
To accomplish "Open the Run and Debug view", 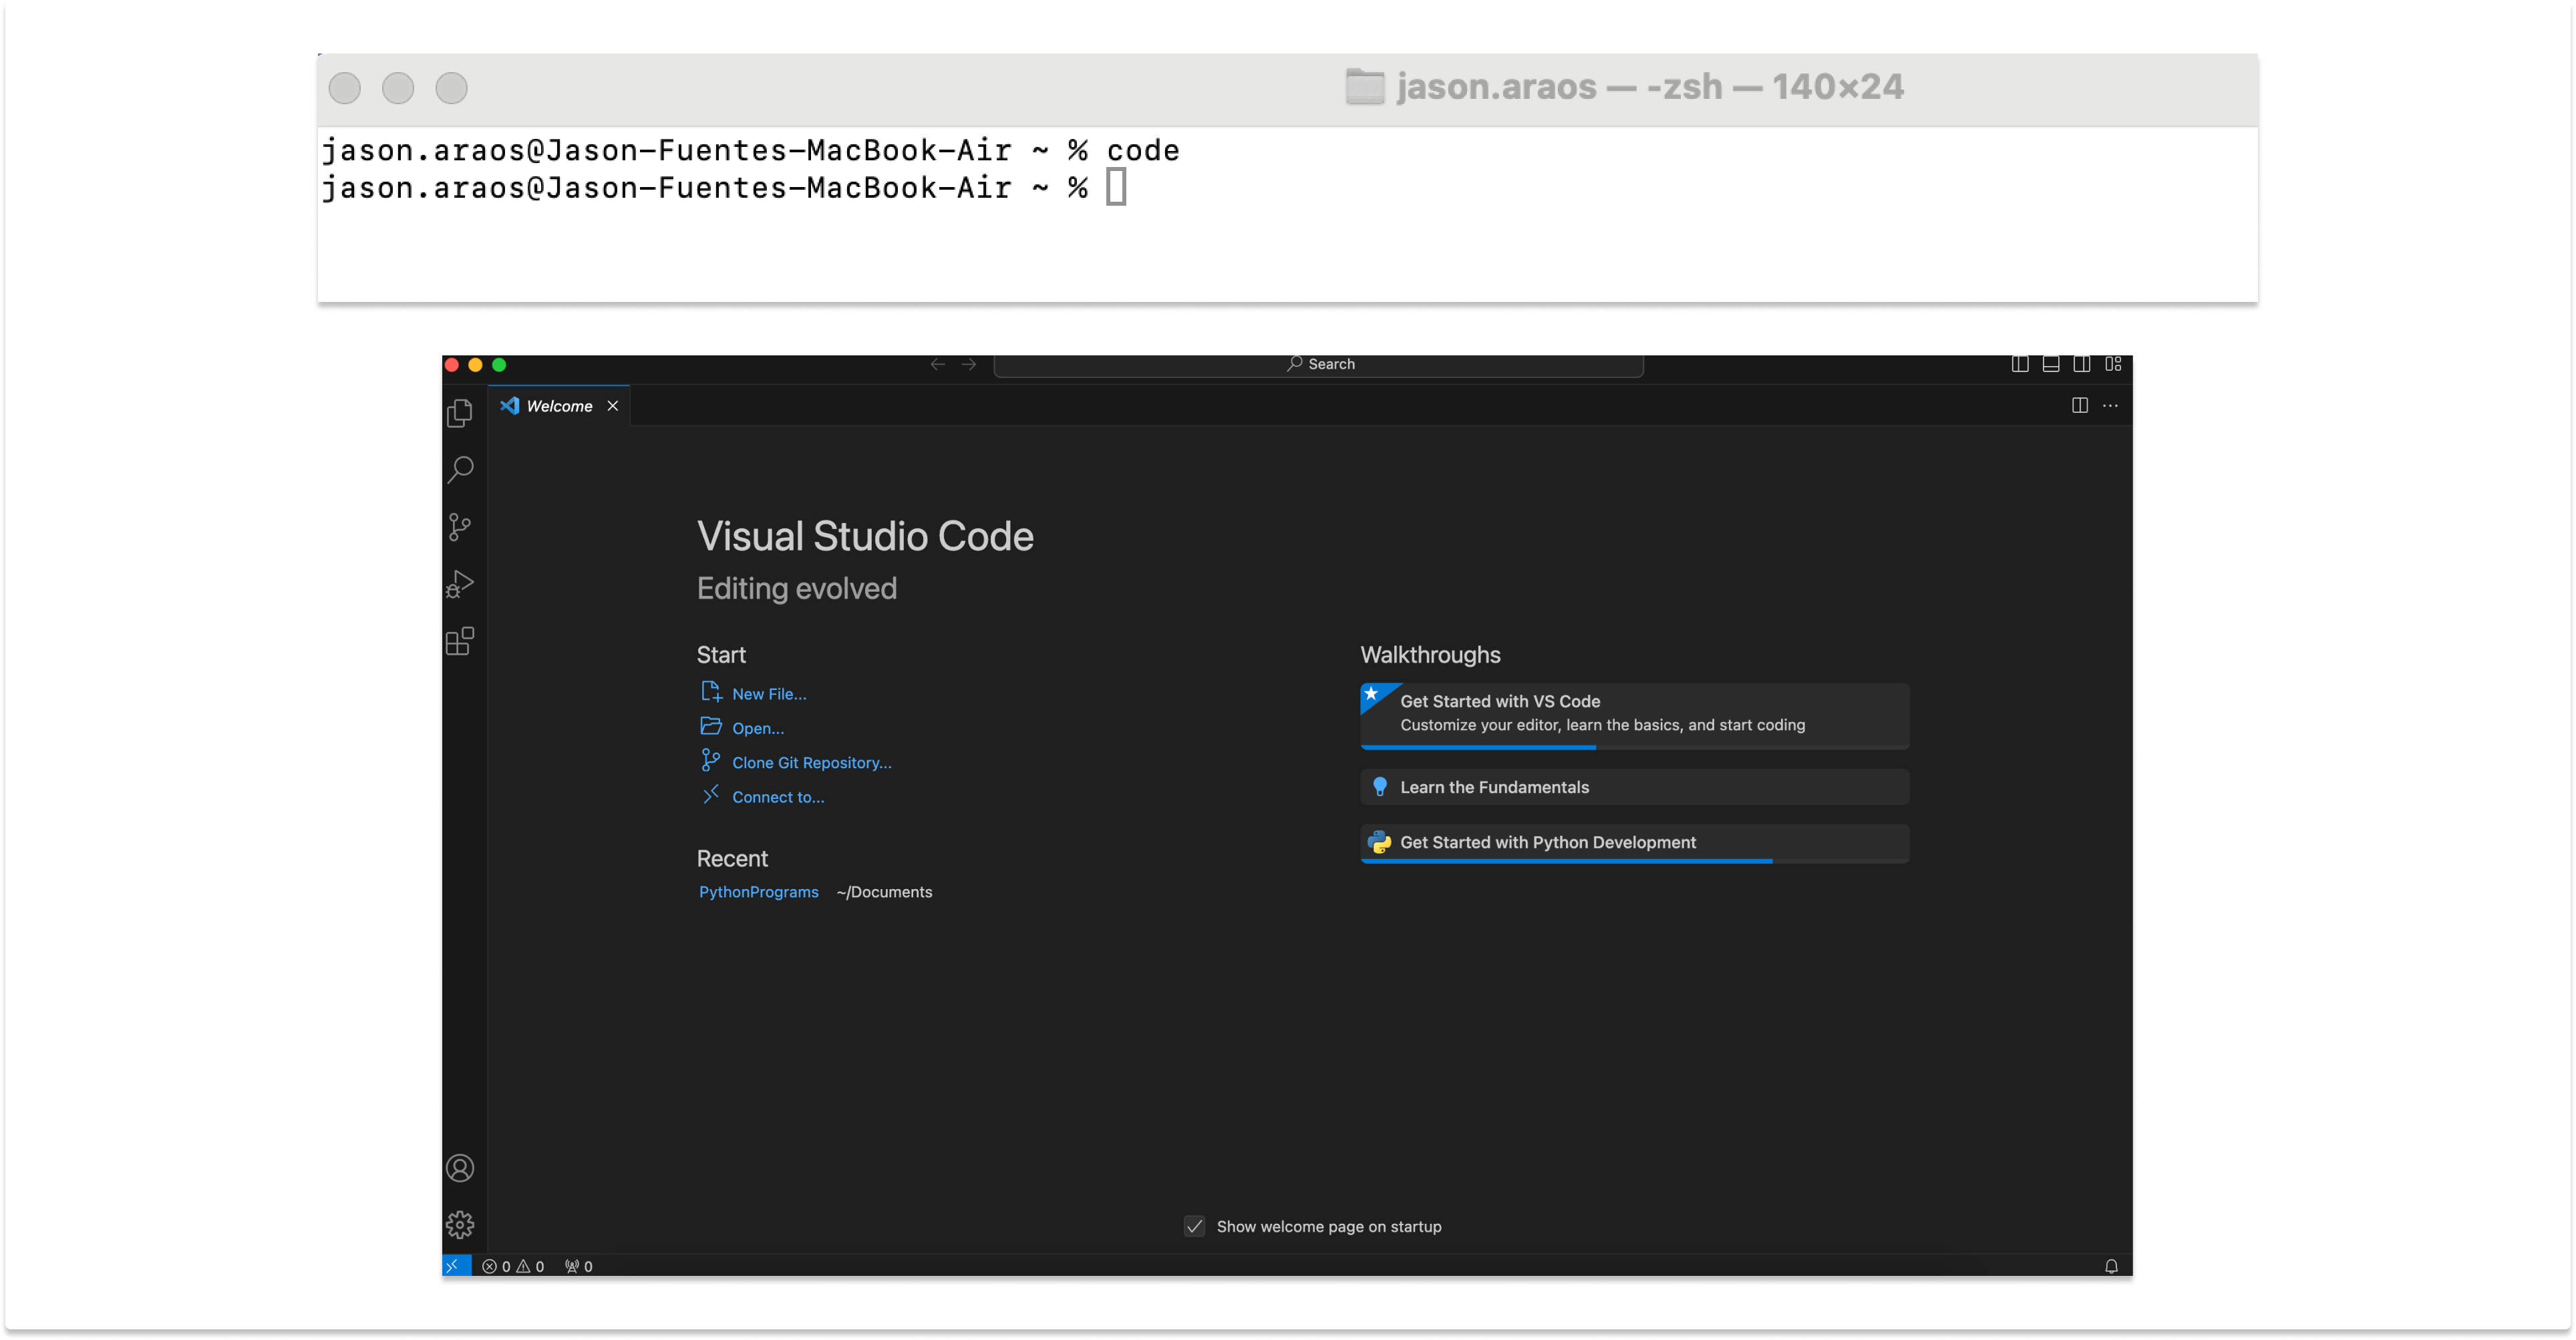I will (460, 584).
